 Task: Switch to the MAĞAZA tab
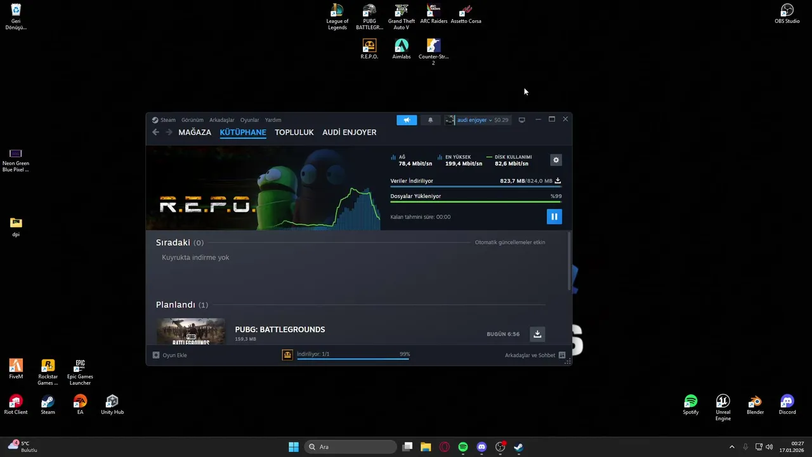click(x=195, y=132)
